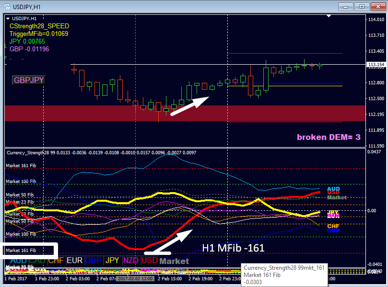Click the 0.0437 indicator scale value

pos(374,151)
